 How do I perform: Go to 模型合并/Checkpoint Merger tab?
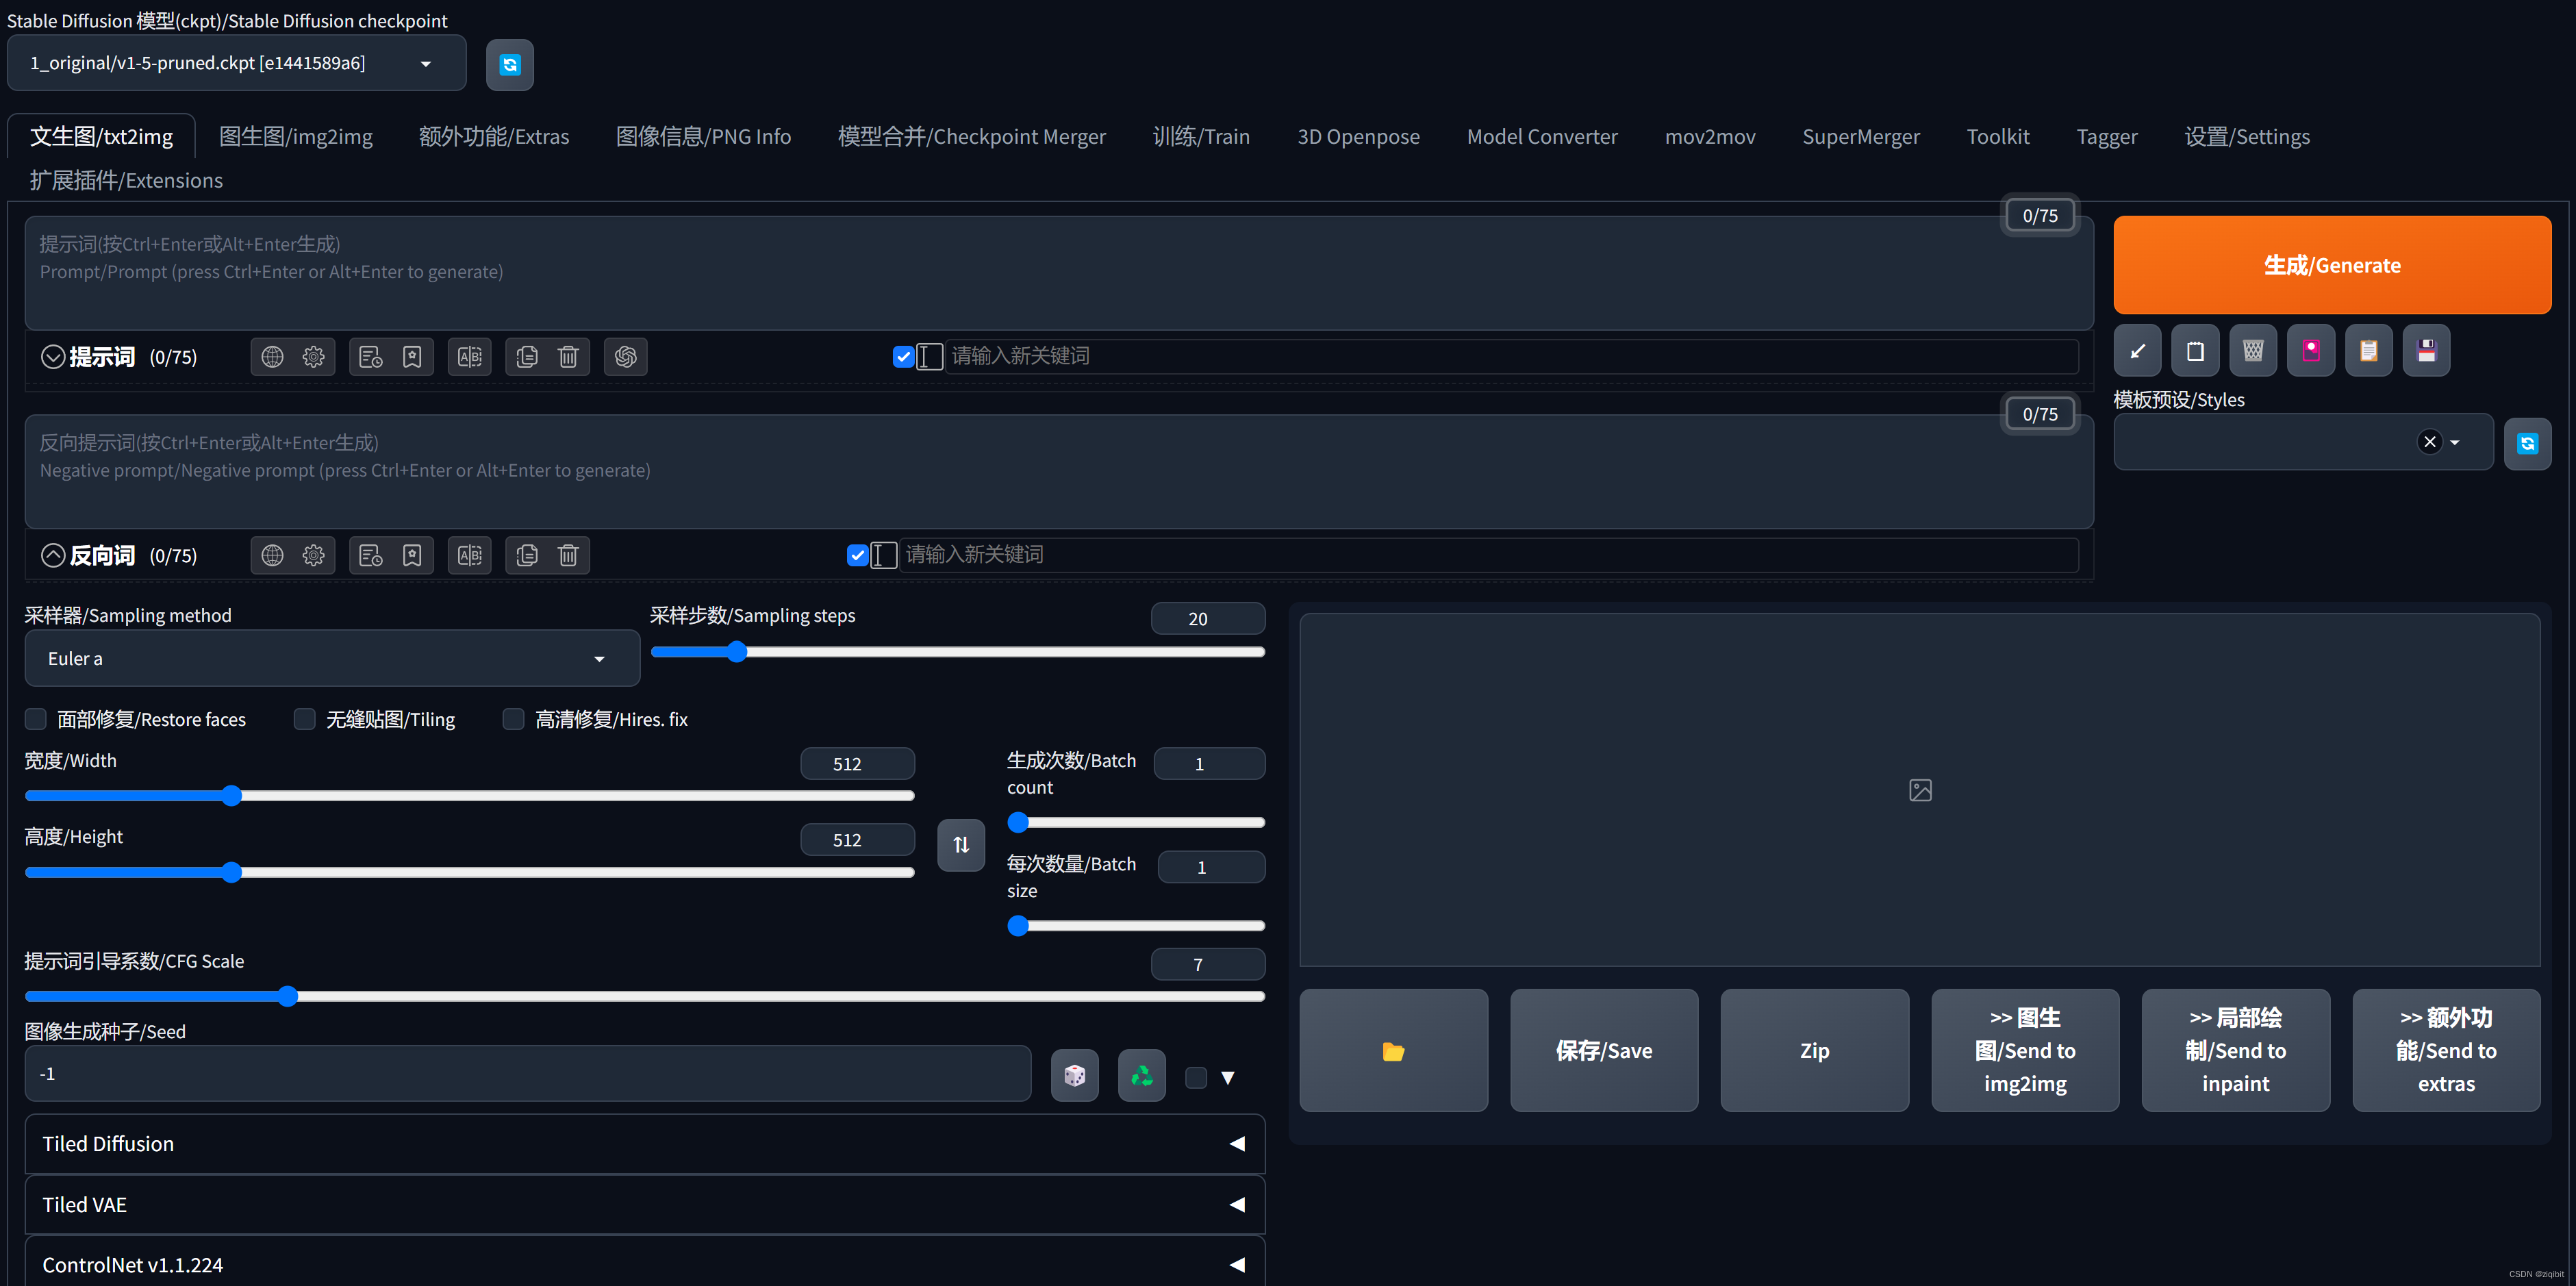click(972, 137)
